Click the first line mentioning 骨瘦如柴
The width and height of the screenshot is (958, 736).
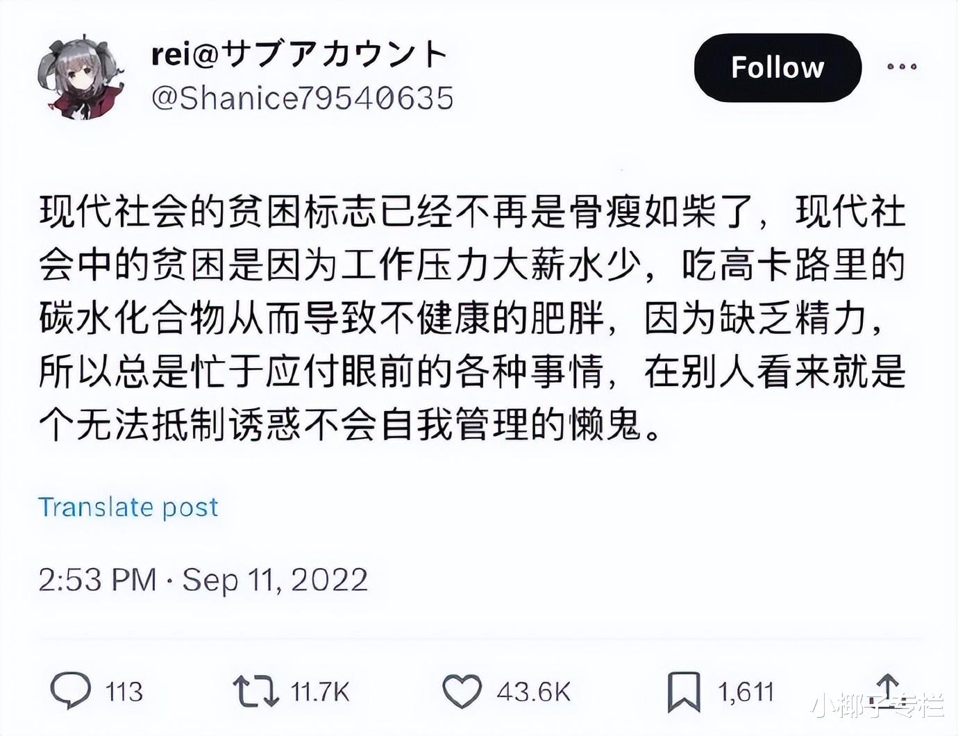coord(473,212)
